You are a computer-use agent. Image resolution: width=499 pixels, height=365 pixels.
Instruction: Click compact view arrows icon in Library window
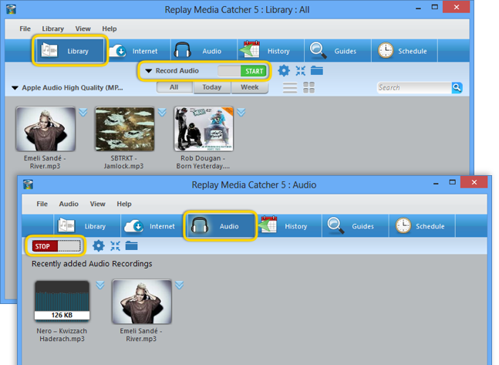[301, 71]
